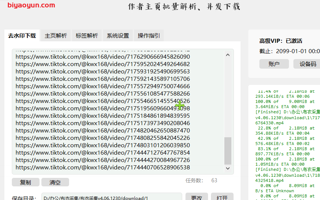Click the log line '293.14KiB/s ETA 00:06'

pos(282,96)
